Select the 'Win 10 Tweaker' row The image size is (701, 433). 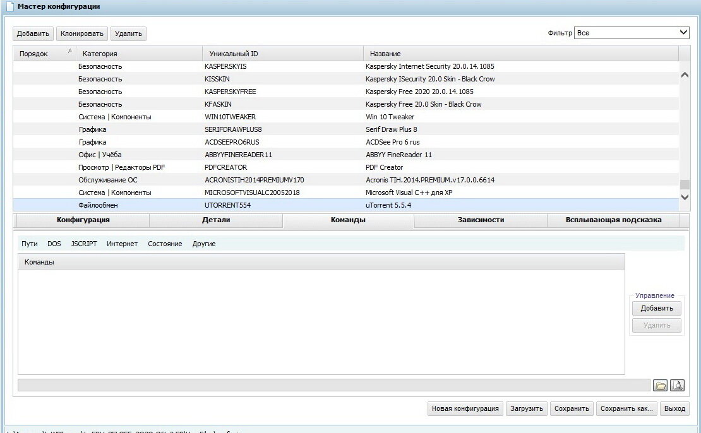(345, 117)
